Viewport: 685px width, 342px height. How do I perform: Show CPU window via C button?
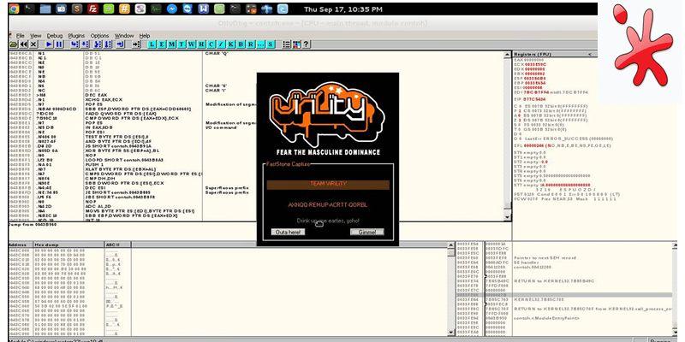click(211, 44)
